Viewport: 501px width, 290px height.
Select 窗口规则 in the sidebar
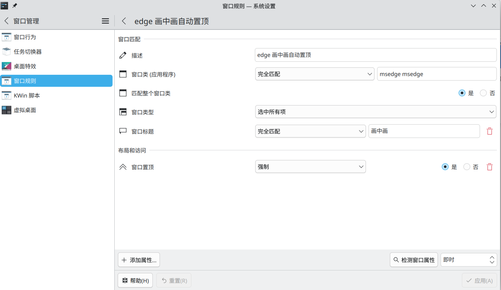(57, 81)
